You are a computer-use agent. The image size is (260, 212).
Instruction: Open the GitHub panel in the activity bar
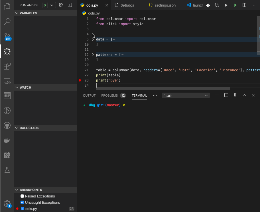coord(7,125)
